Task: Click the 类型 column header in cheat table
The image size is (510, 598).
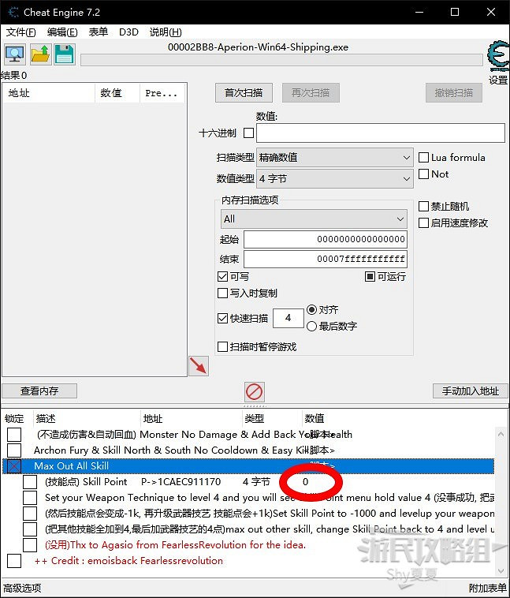Action: pos(272,418)
